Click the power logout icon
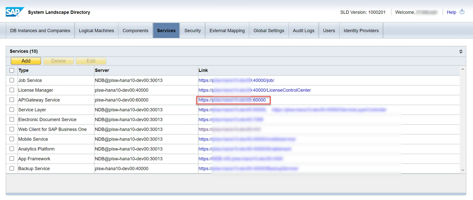473x200 pixels. (462, 12)
